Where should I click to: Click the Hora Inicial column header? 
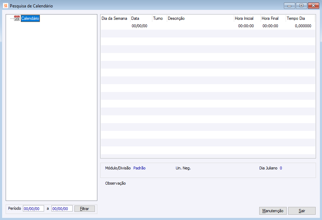pos(248,18)
